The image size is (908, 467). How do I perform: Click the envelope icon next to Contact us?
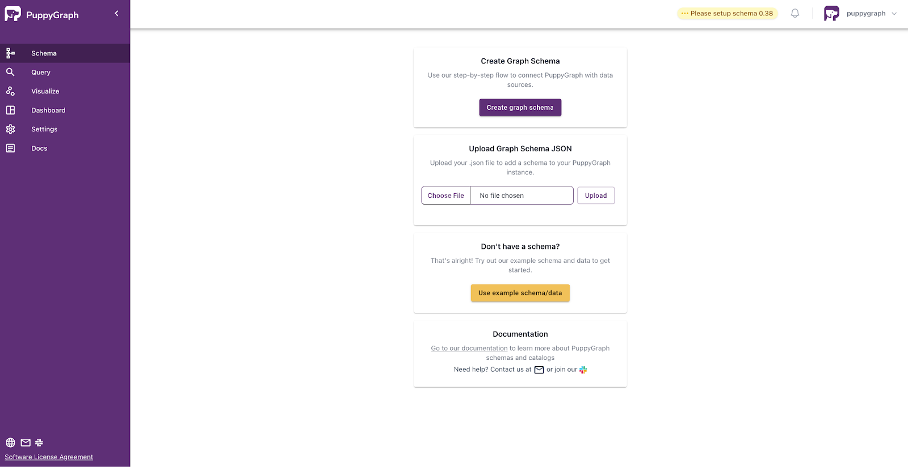tap(539, 370)
